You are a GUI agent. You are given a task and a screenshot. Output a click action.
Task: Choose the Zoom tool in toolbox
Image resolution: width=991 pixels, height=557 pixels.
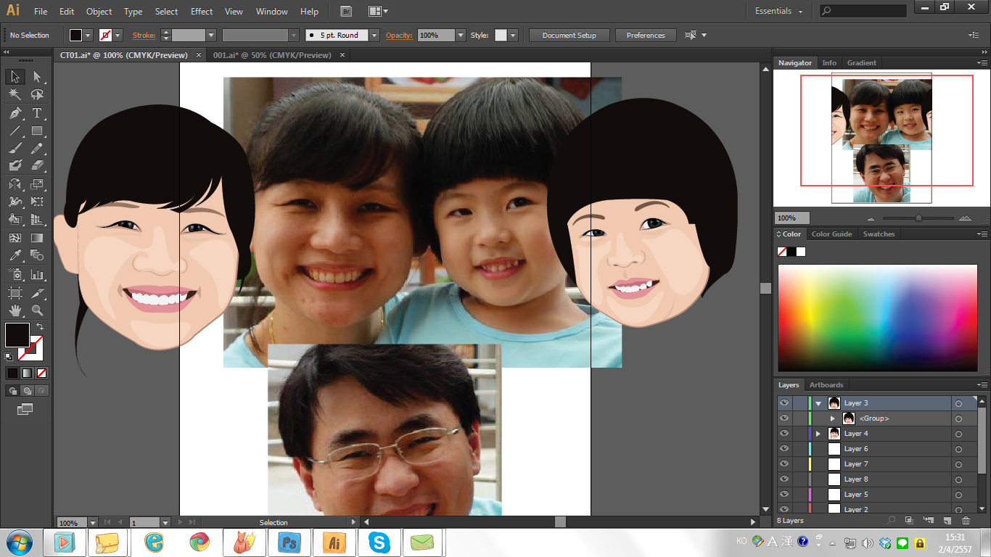37,310
